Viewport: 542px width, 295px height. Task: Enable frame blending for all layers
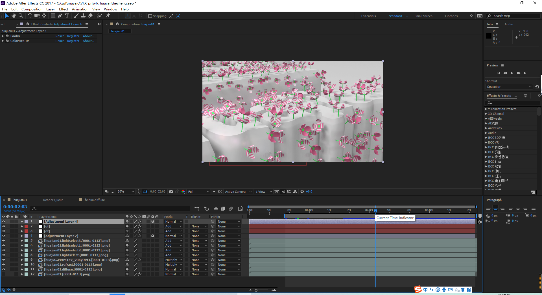coord(223,209)
